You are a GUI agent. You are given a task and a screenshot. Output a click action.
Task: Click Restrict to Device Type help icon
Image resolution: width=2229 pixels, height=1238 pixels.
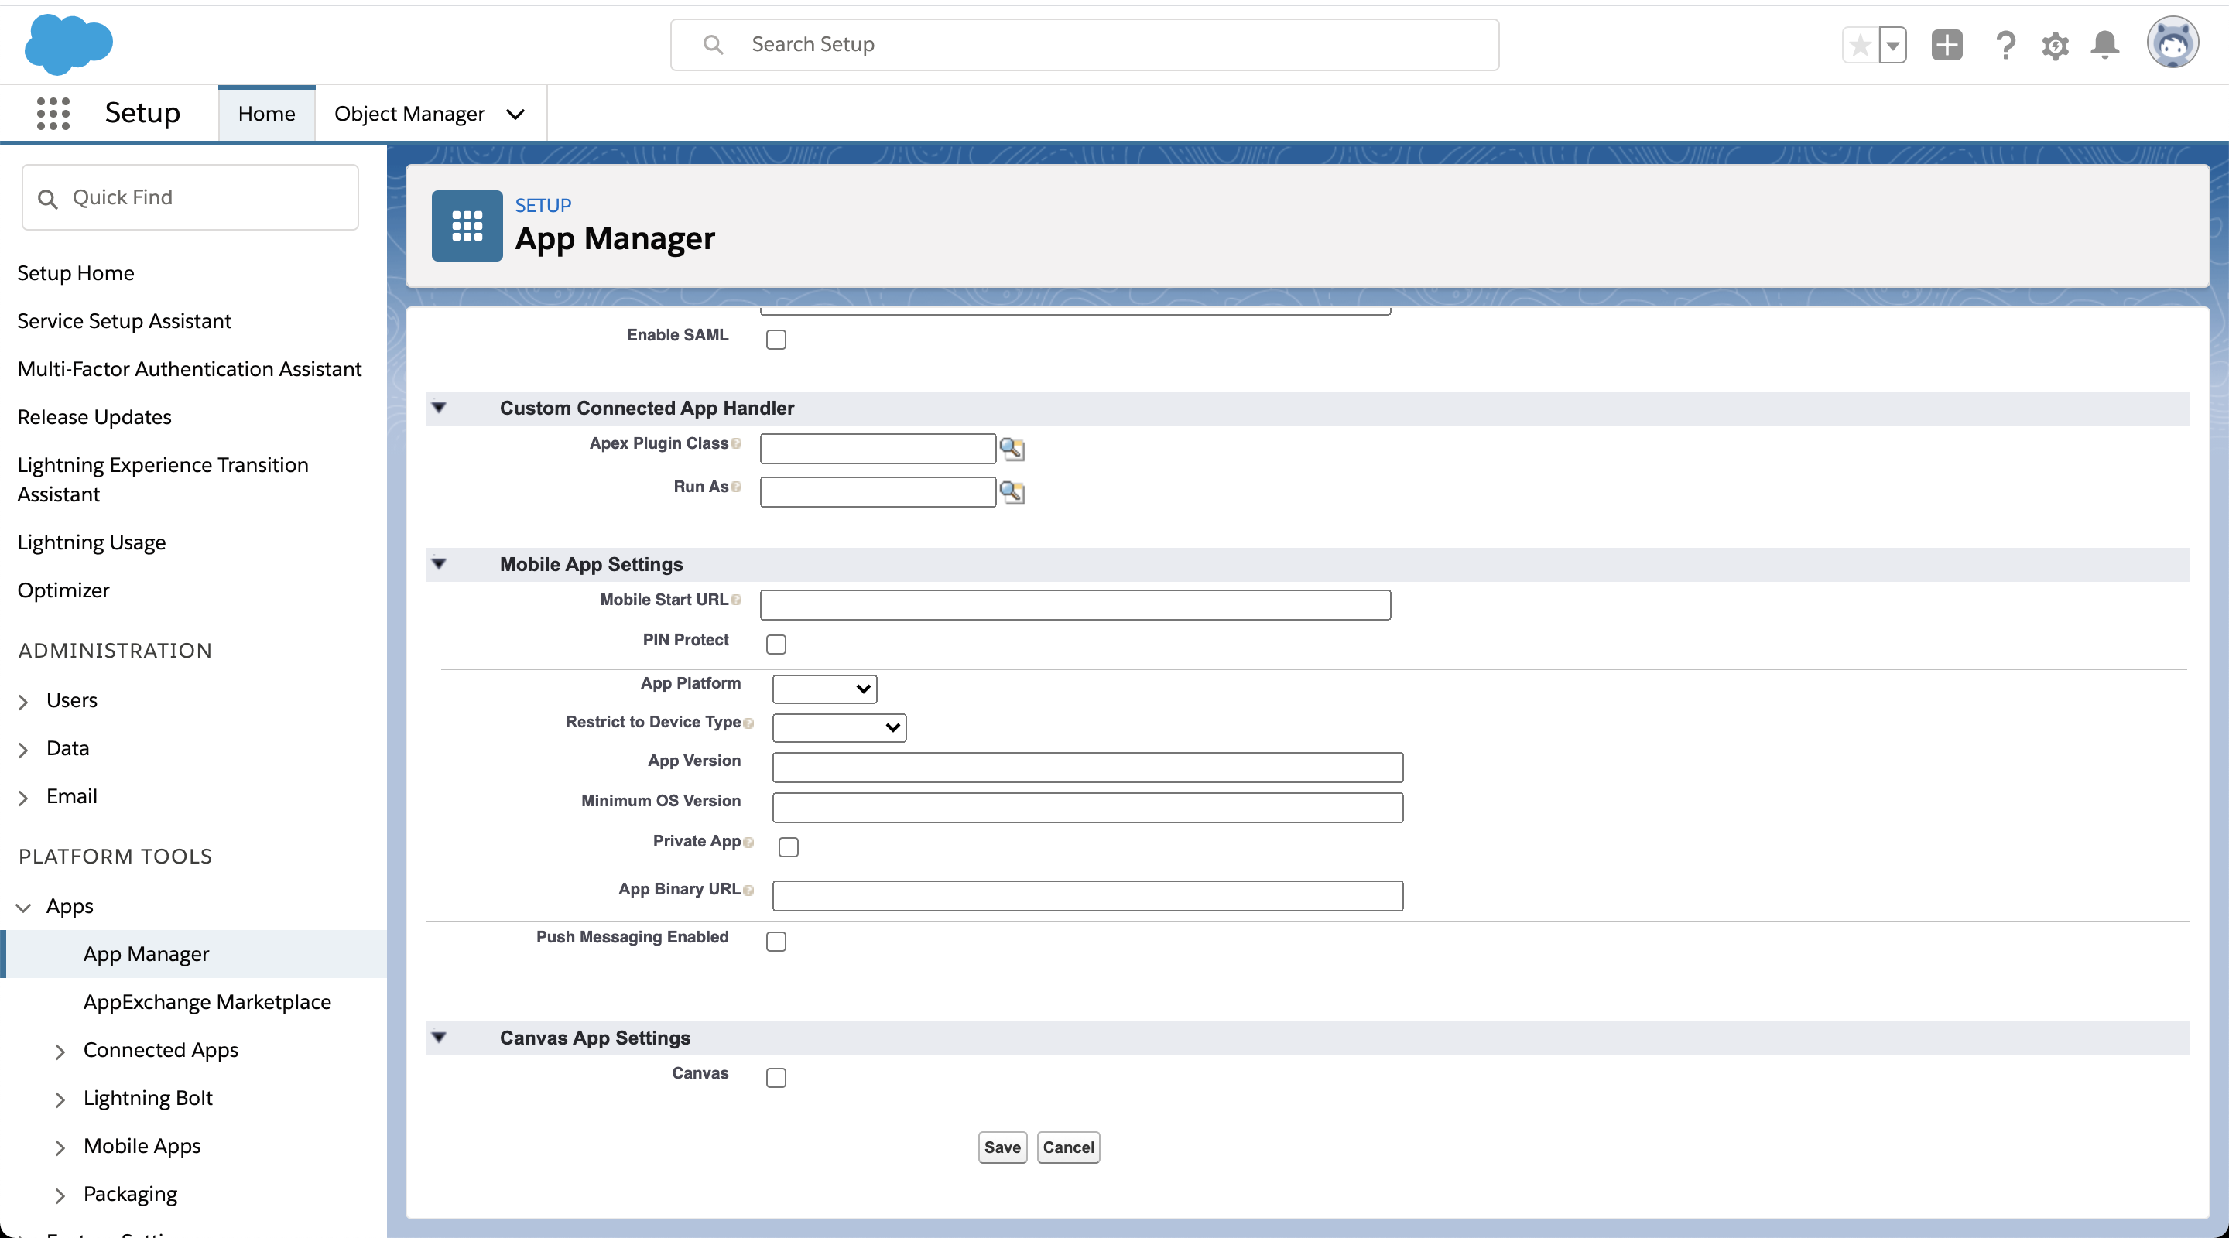[x=748, y=723]
